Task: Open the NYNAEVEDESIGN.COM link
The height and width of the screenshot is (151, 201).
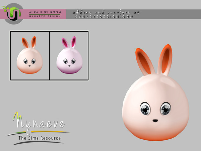Action: point(104,16)
